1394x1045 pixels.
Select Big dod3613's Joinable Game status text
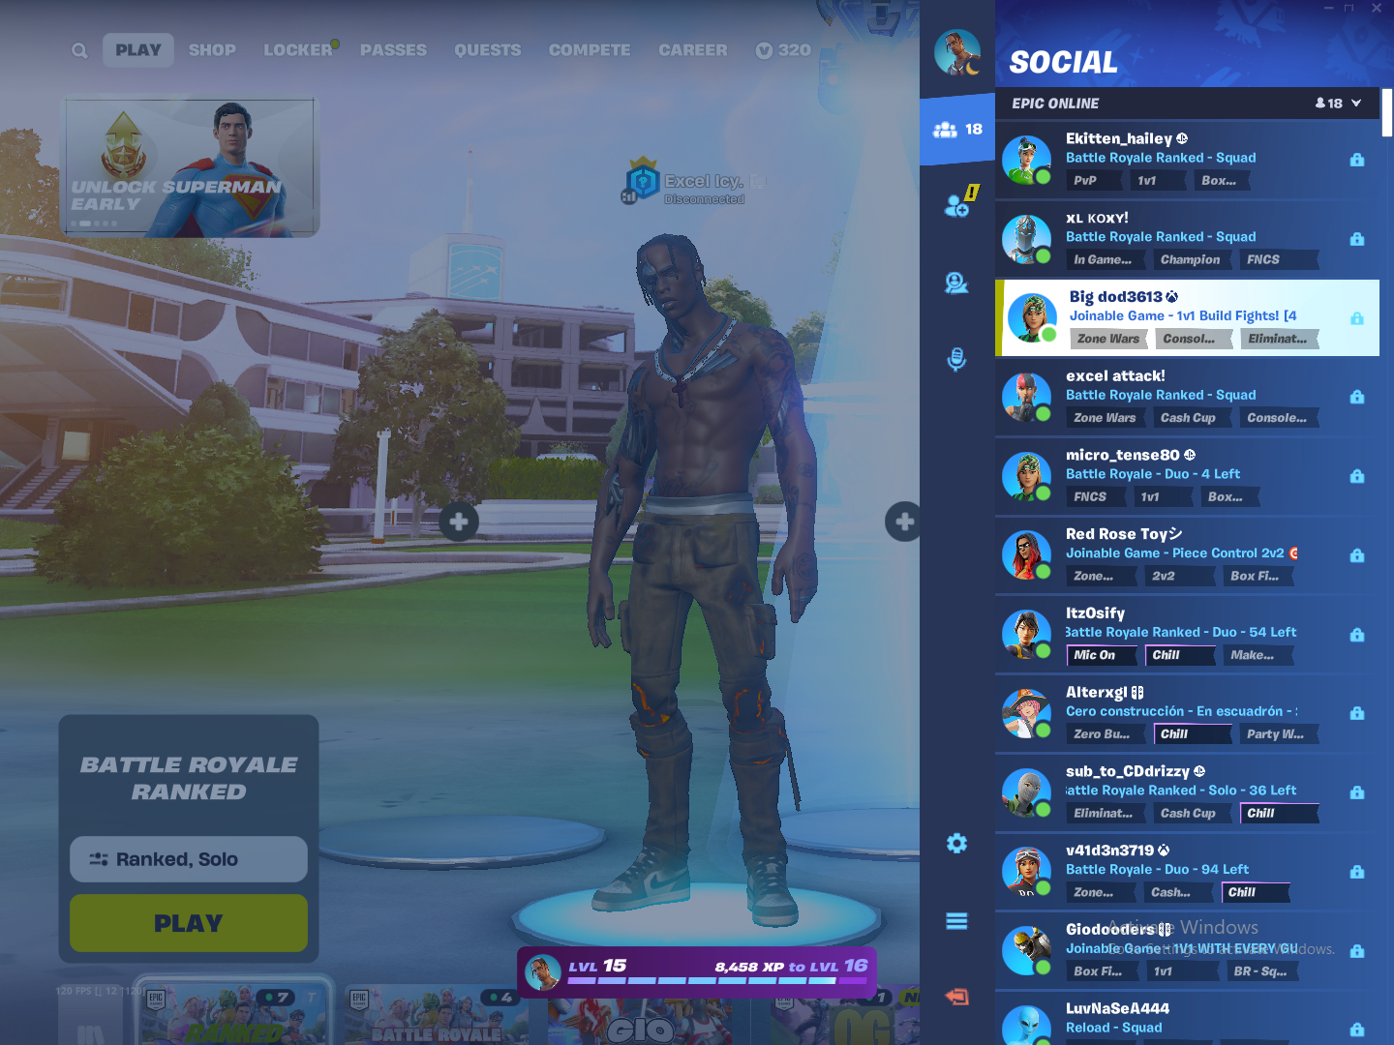1183,316
